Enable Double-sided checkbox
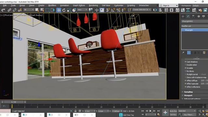208x117 pixels. pos(186,65)
